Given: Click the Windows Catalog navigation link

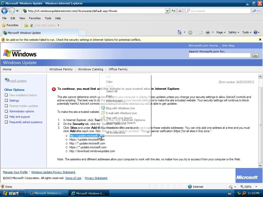Looking at the screenshot, I should [x=91, y=69].
